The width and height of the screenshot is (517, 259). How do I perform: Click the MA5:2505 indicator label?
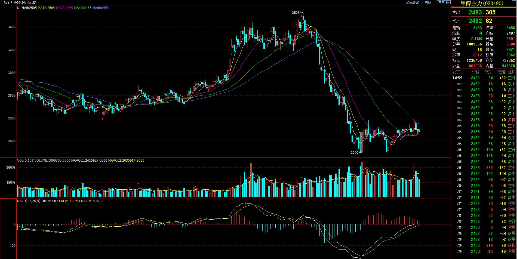[29, 8]
